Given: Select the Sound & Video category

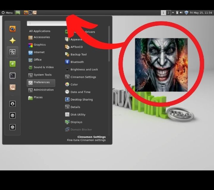Looking at the screenshot, I should tap(41, 67).
